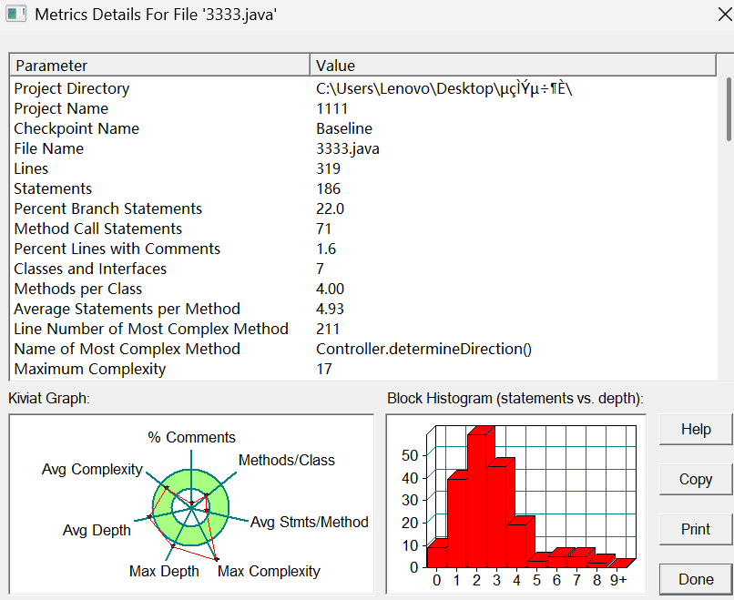Click the Method Call value '71'

pyautogui.click(x=323, y=229)
